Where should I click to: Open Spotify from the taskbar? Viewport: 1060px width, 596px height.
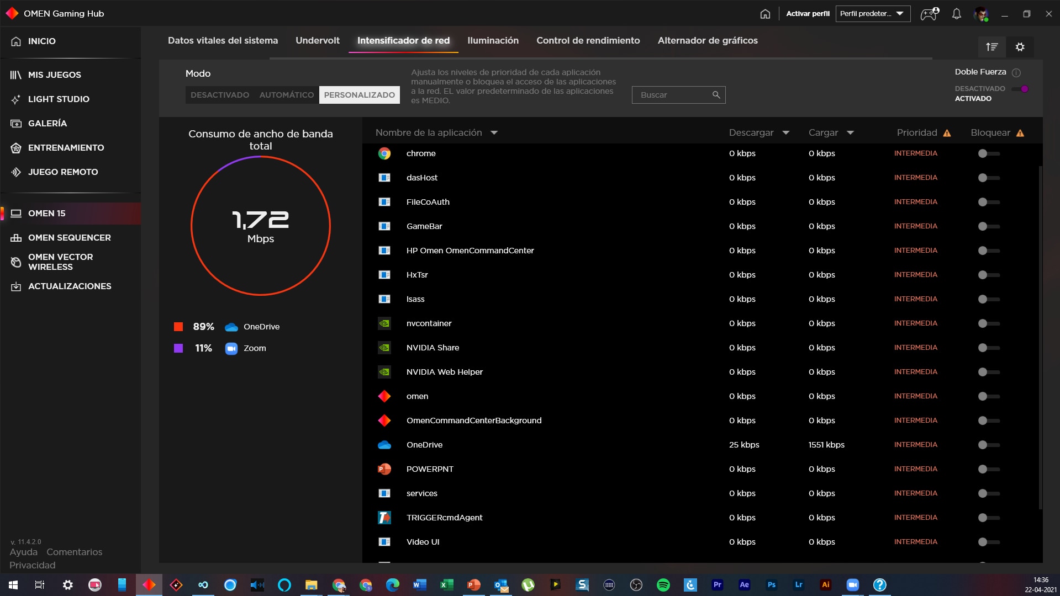[x=662, y=585]
